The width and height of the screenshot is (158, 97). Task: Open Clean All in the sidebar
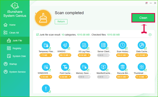15,33
